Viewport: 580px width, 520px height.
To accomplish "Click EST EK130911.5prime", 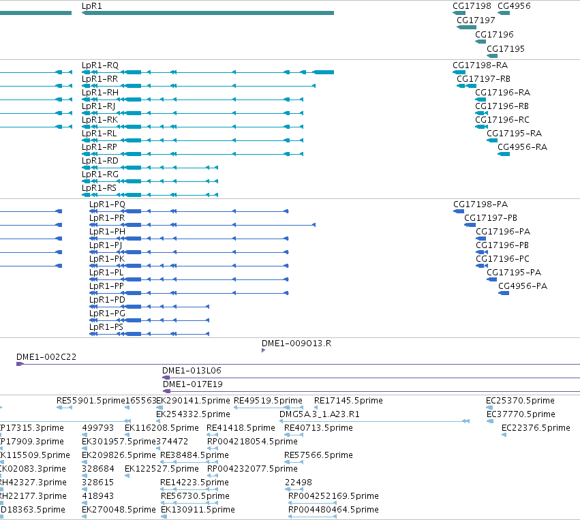I will tap(164, 517).
